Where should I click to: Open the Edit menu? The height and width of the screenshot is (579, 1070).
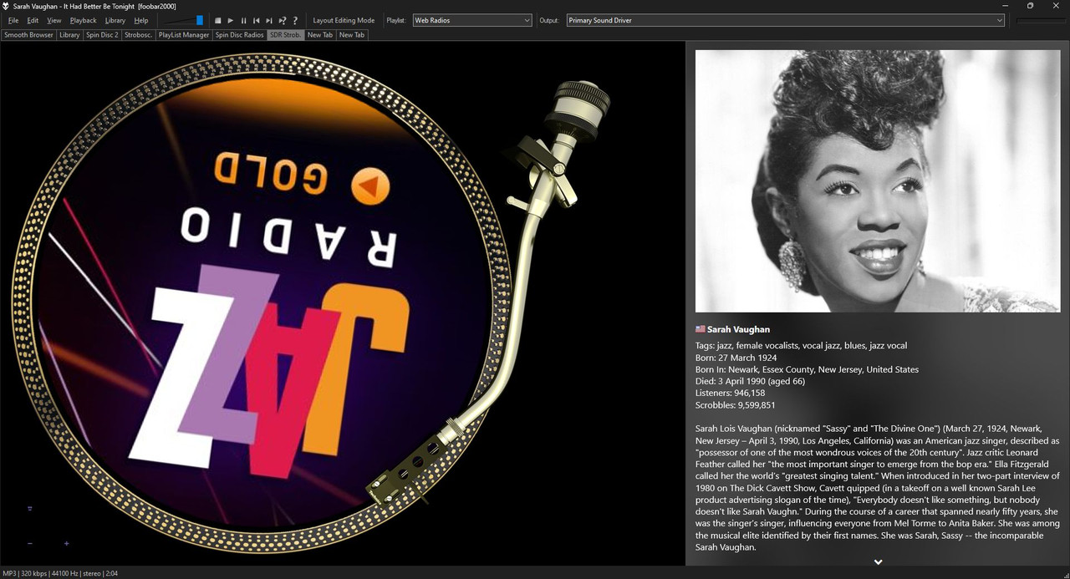point(33,20)
